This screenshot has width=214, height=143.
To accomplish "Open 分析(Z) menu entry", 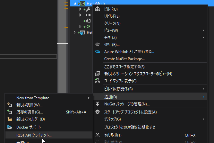I will coord(150,38).
